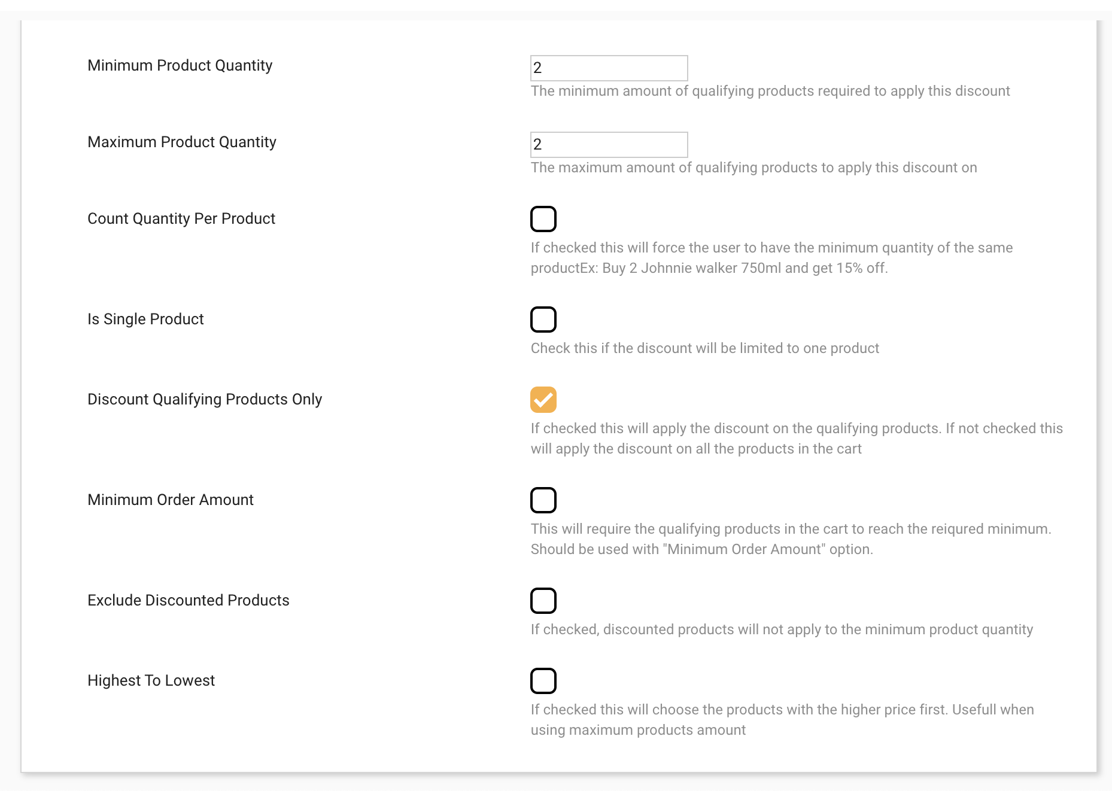Enable the Count Quantity Per Product checkbox

point(543,219)
